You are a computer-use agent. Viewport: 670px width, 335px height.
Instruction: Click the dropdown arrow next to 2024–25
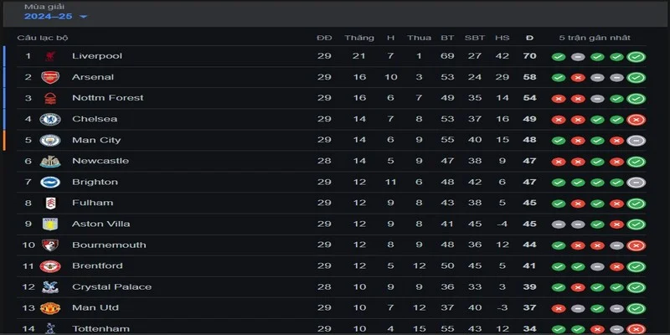[83, 17]
